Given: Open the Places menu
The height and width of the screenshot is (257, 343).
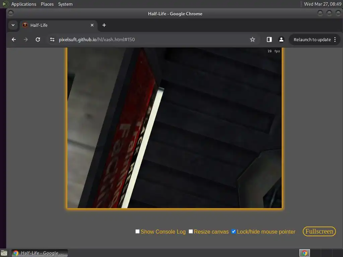Looking at the screenshot, I should (47, 4).
